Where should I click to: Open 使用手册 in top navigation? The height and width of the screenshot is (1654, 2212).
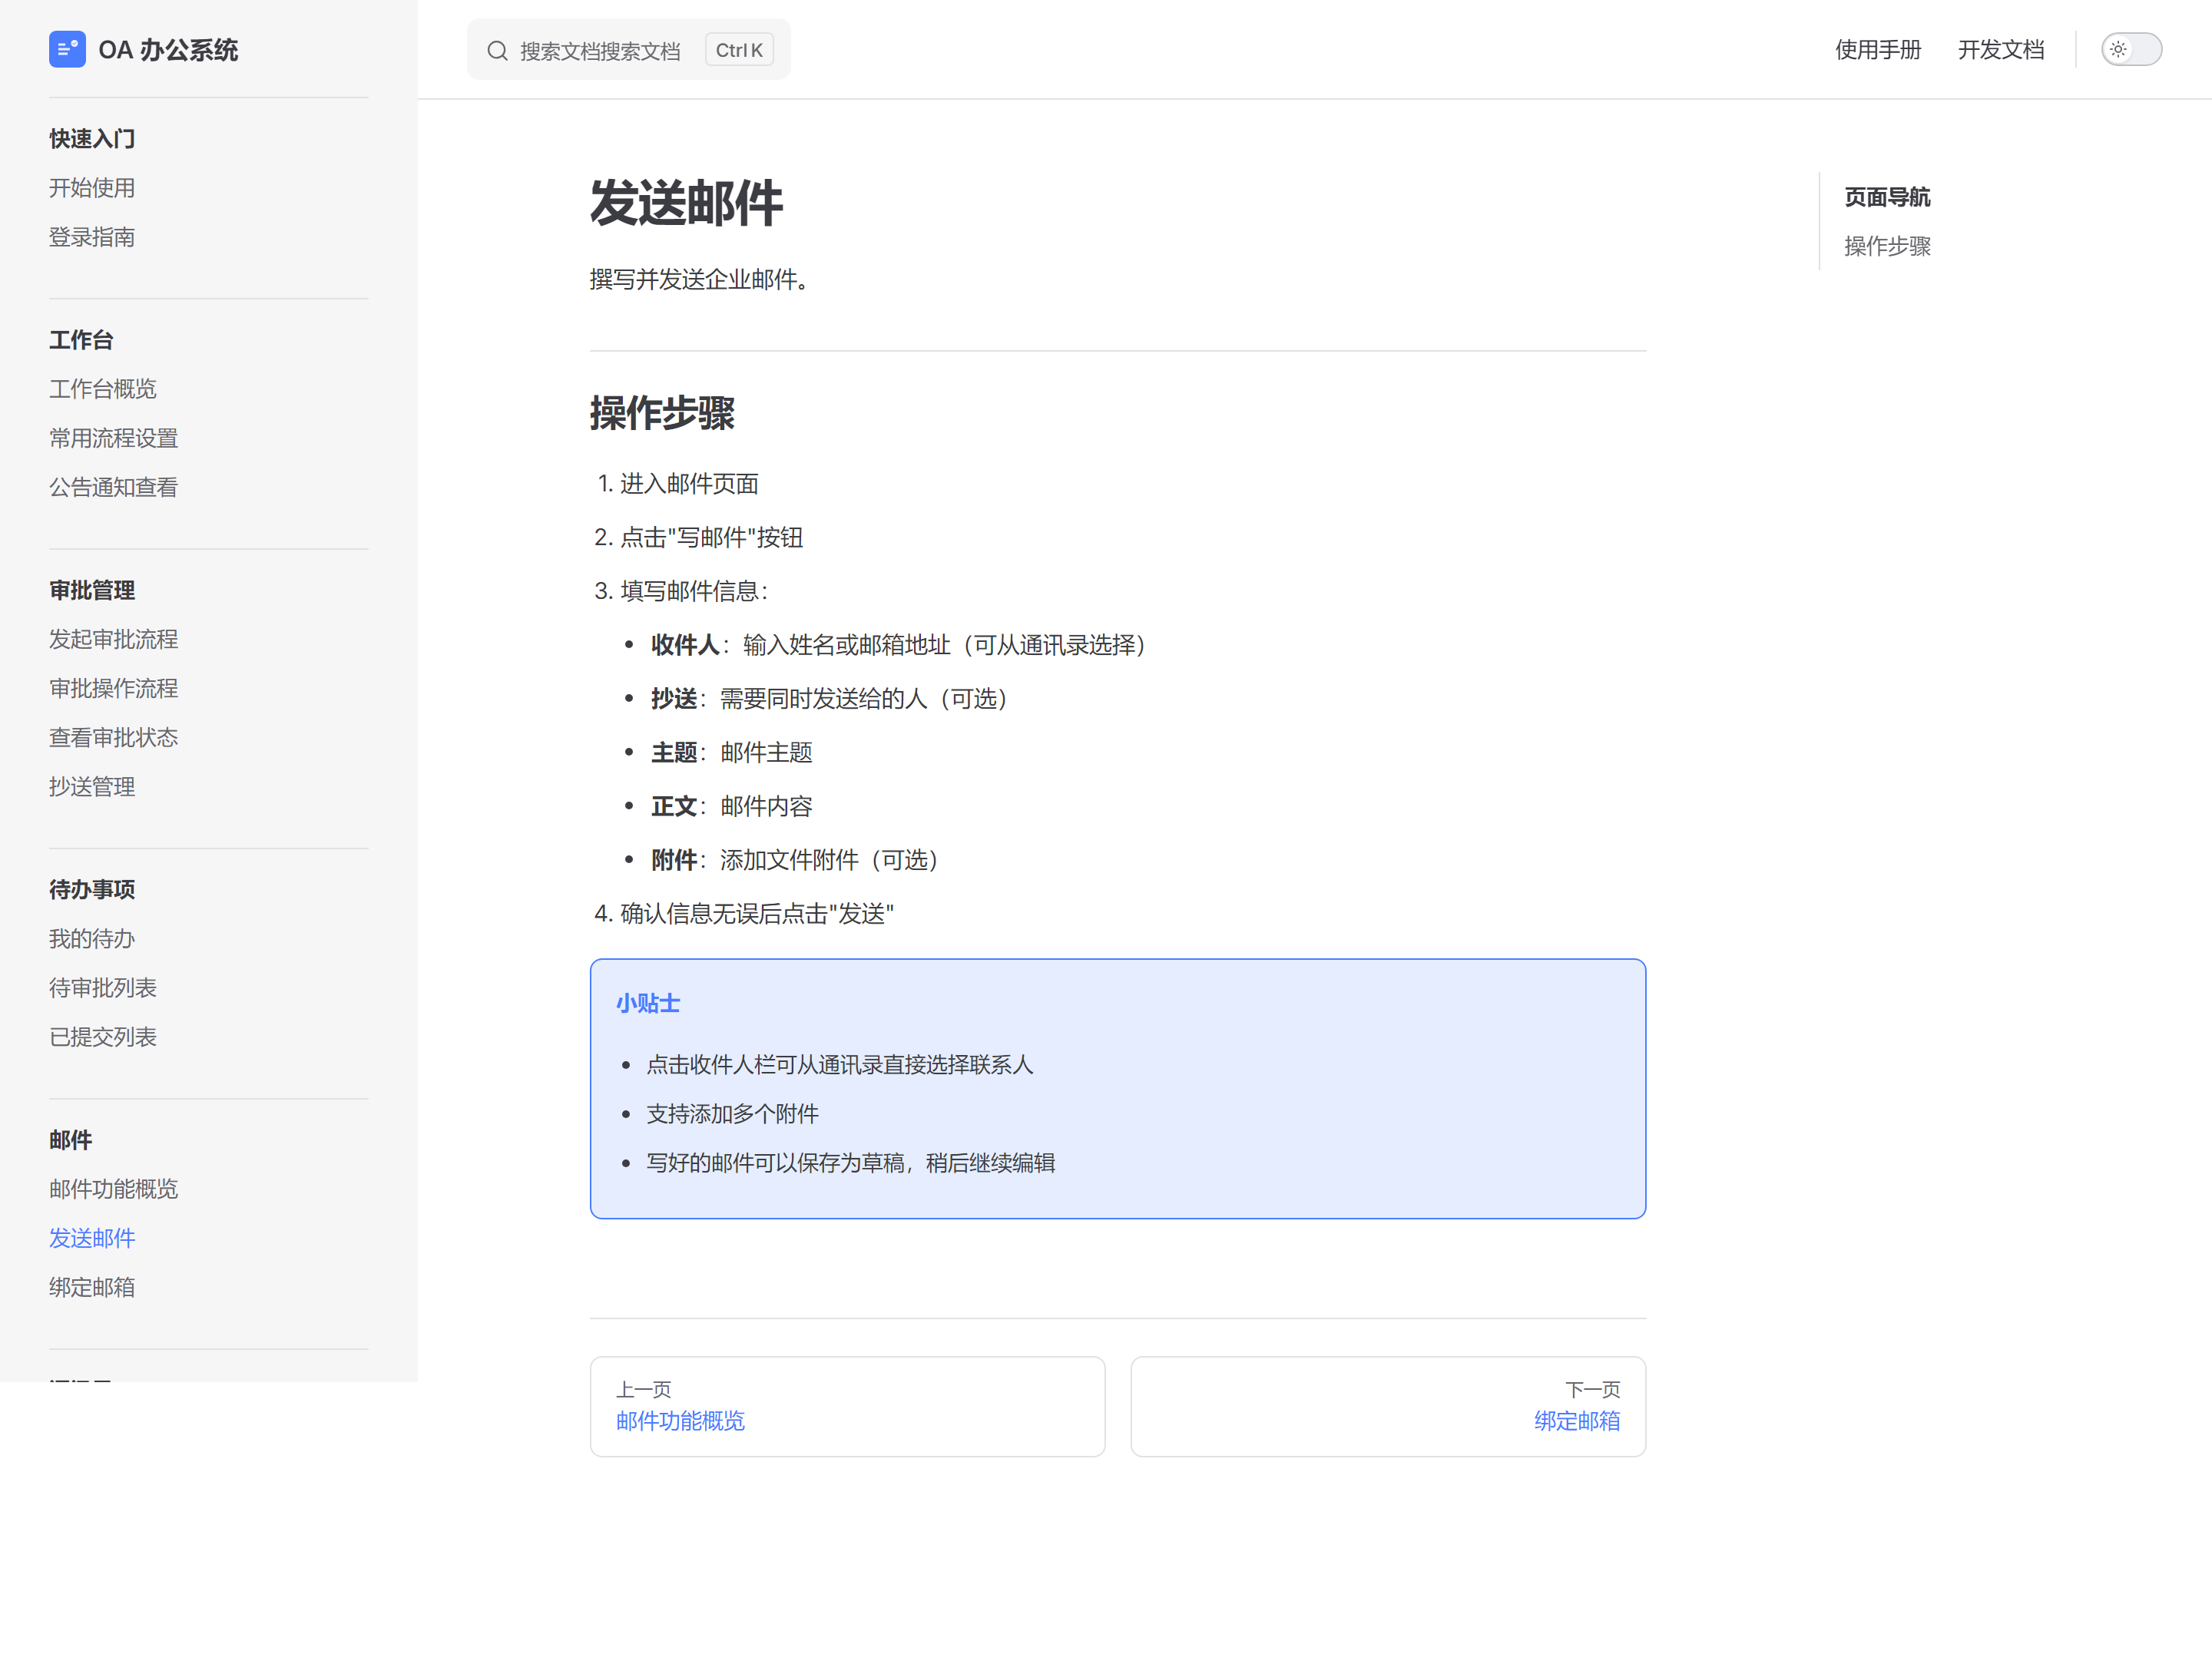[1877, 50]
